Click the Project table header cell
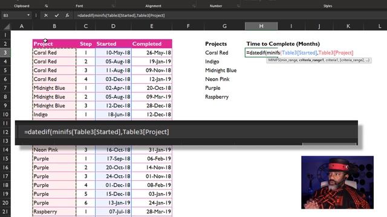This screenshot has height=217, width=387. 54,44
